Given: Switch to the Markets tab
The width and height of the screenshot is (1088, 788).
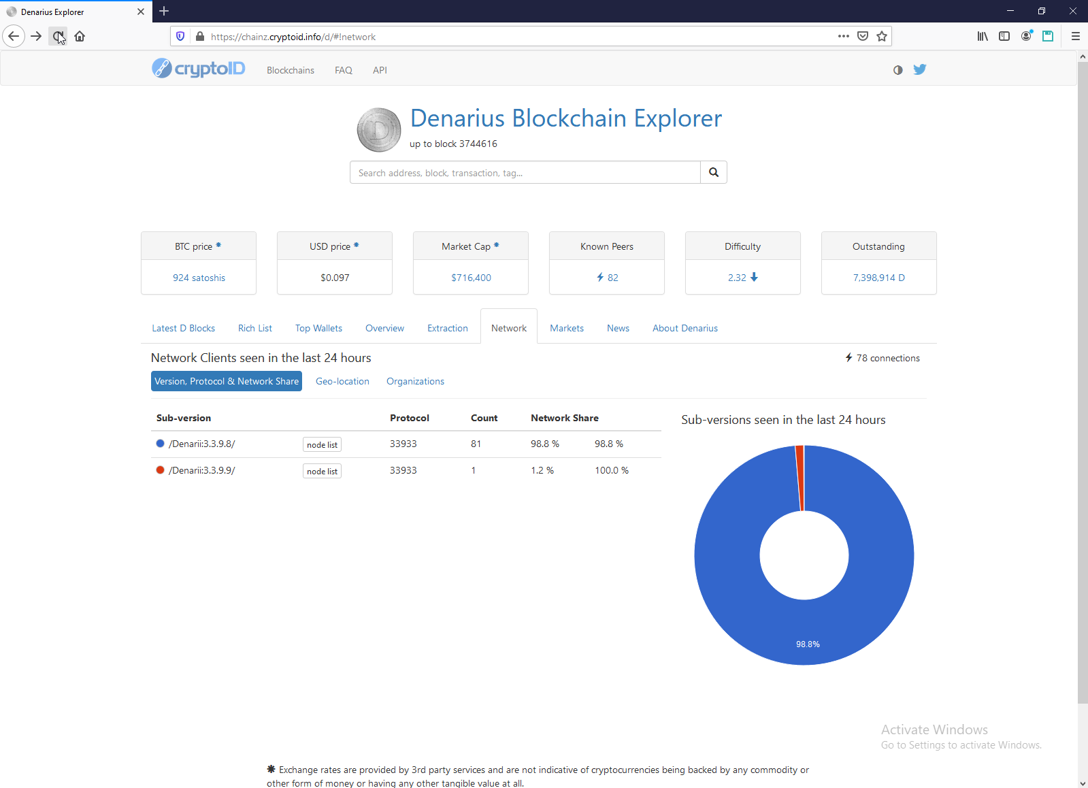Looking at the screenshot, I should (567, 328).
